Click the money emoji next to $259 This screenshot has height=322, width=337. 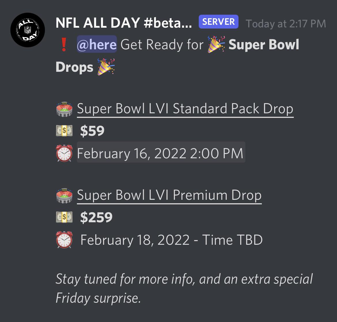[x=65, y=217]
